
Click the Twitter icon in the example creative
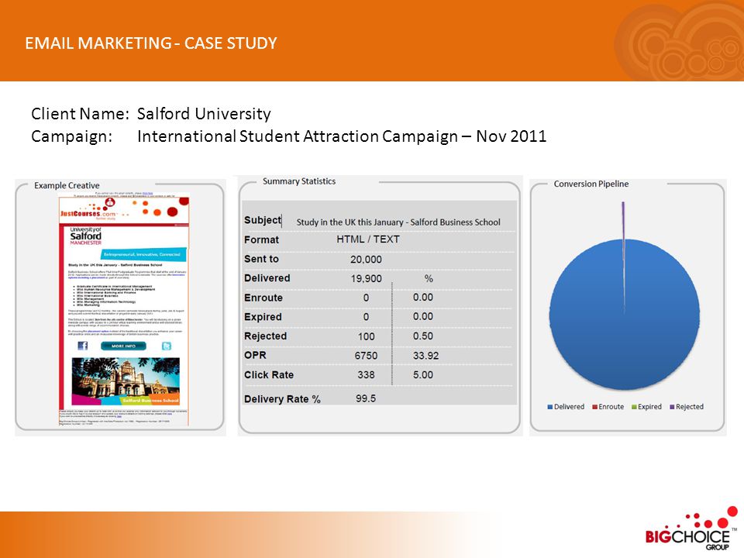tap(167, 346)
